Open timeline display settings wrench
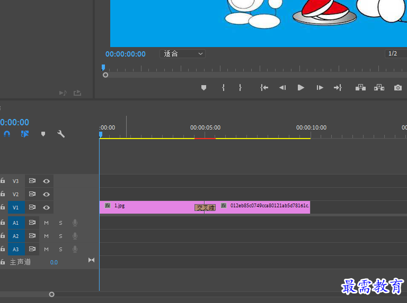 tap(61, 134)
